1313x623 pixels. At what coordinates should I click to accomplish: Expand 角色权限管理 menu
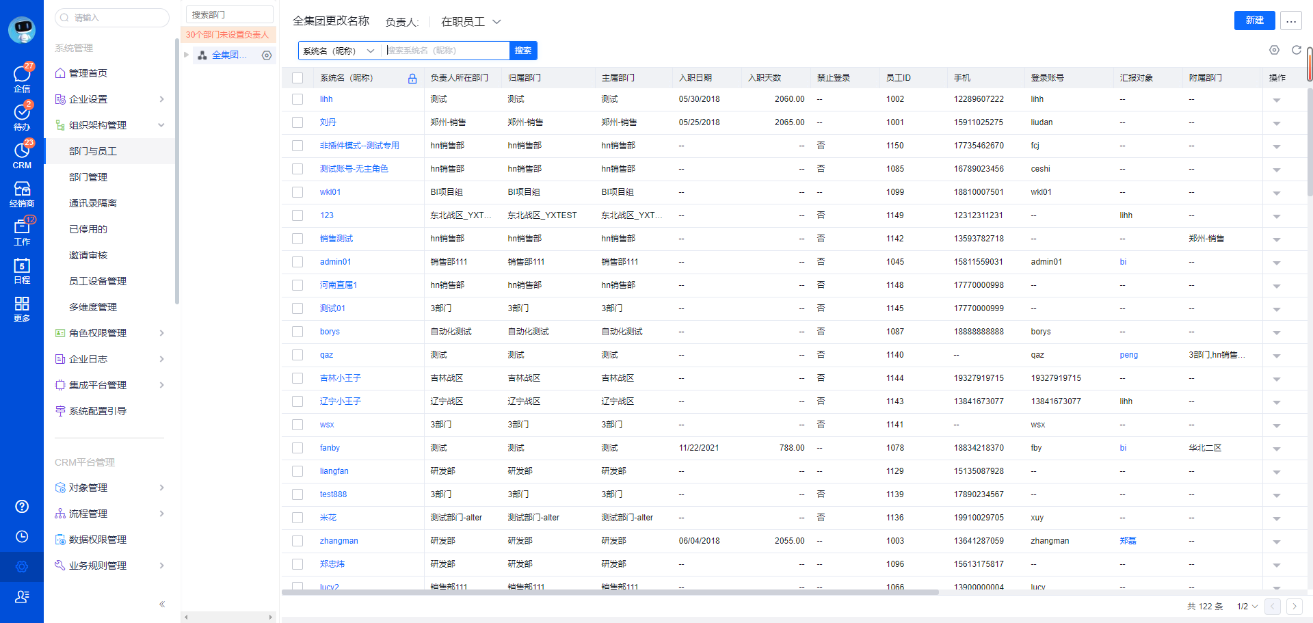(x=110, y=333)
